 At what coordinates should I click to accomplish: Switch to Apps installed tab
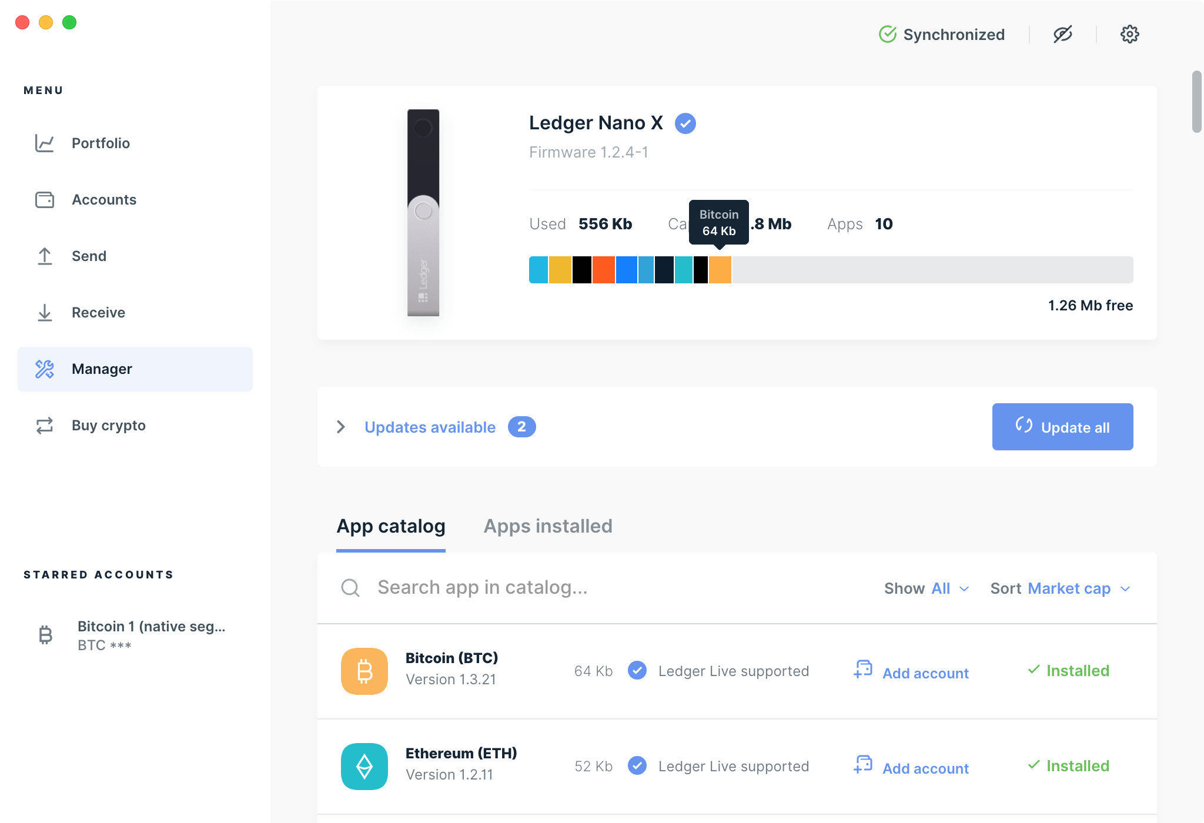coord(548,526)
